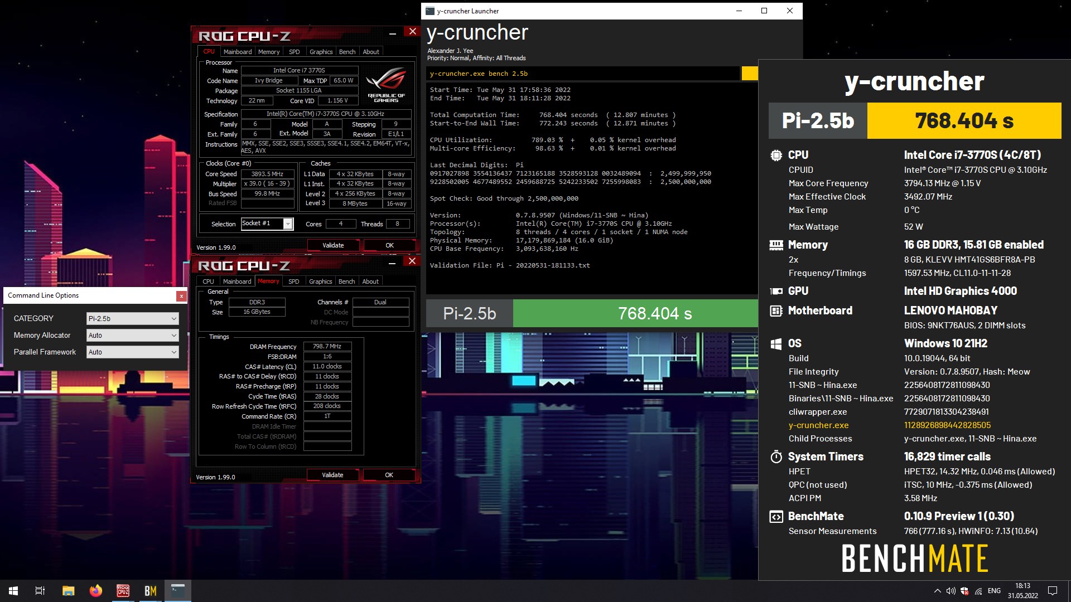This screenshot has height=602, width=1071.
Task: Open SPD tab in the Processor CPU-Z window
Action: coord(295,52)
